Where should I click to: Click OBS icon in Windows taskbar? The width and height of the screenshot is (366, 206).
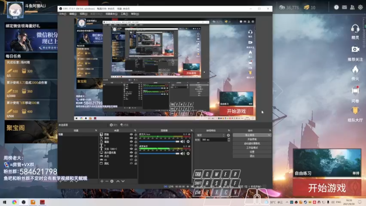click(x=24, y=202)
